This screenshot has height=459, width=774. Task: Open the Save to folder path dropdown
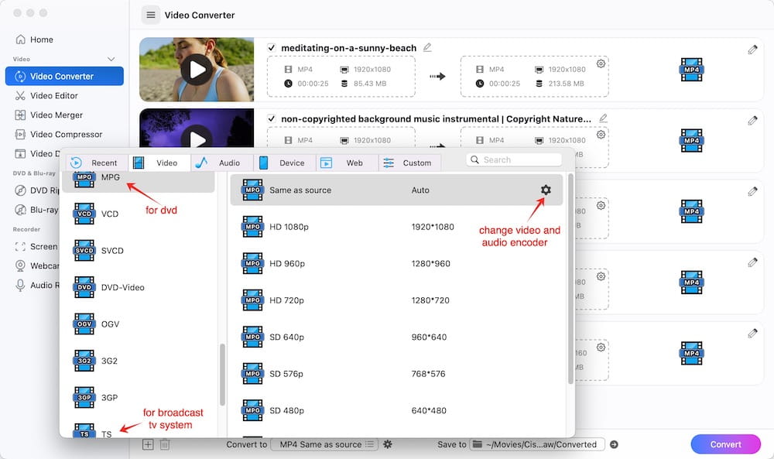click(x=536, y=445)
